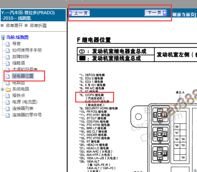This screenshot has width=197, height=172.
Task: Open 如何使用本手册 page
Action: click(27, 50)
